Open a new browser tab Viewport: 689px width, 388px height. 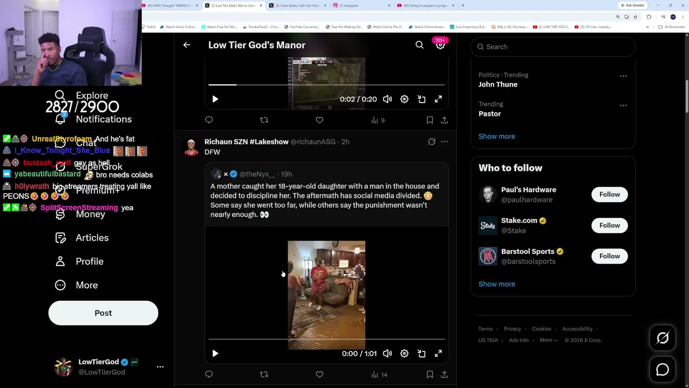[462, 5]
